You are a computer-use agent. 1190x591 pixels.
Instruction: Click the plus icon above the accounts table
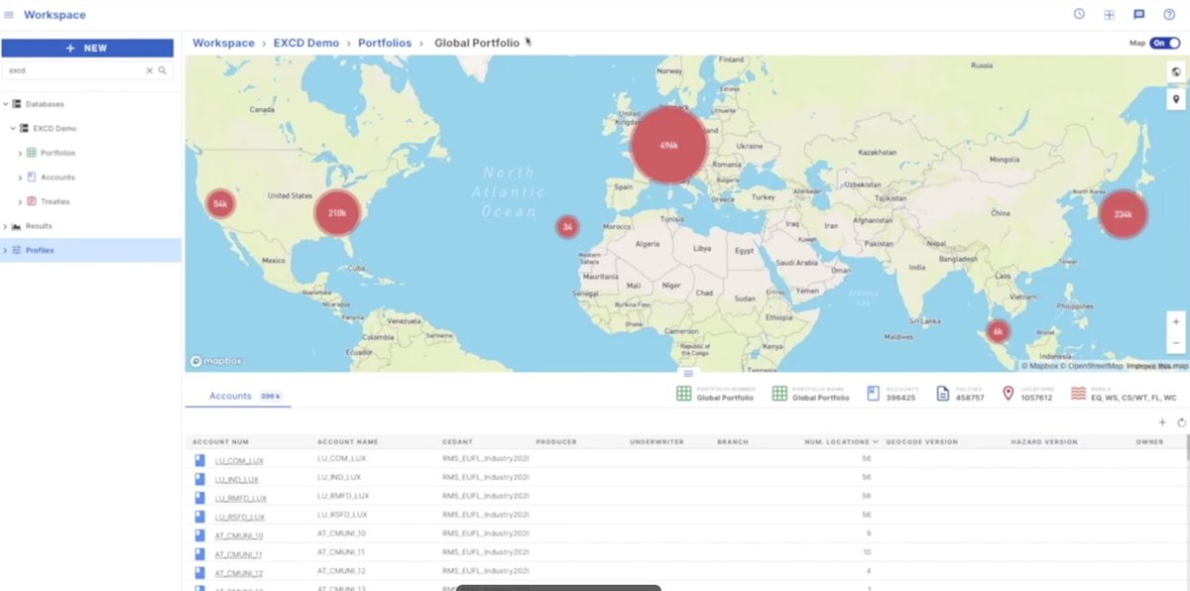(x=1162, y=422)
